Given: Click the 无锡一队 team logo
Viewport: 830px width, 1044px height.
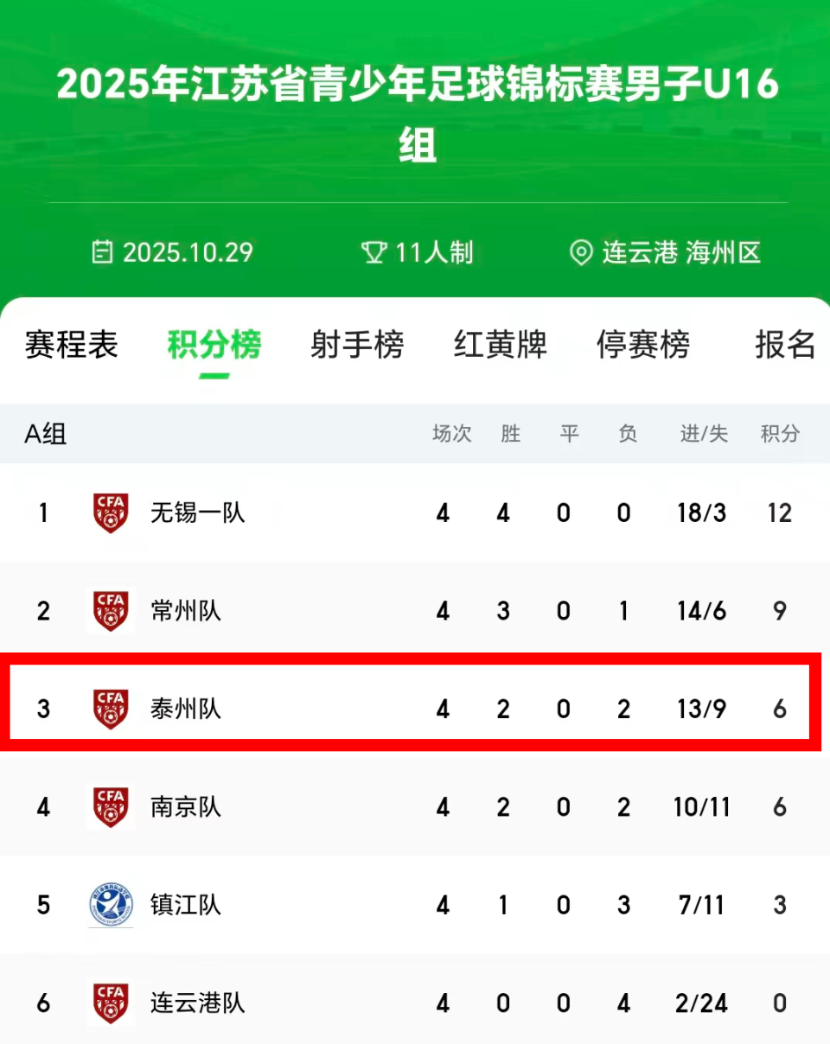Looking at the screenshot, I should coord(111,512).
